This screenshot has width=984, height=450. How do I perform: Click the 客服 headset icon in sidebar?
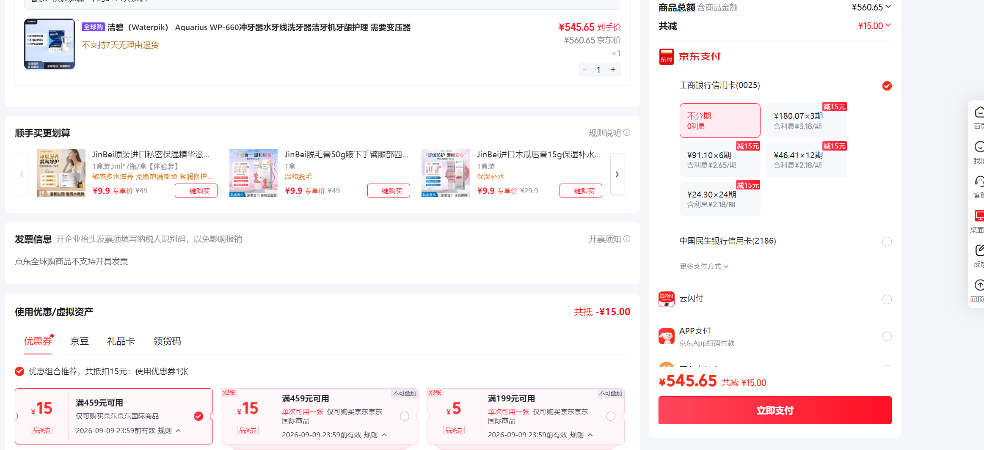point(979,181)
